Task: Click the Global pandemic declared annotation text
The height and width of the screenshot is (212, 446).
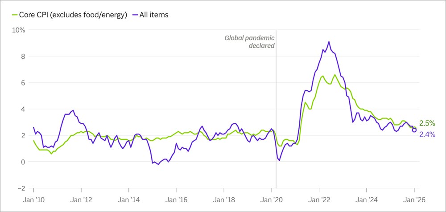Action: [x=249, y=41]
